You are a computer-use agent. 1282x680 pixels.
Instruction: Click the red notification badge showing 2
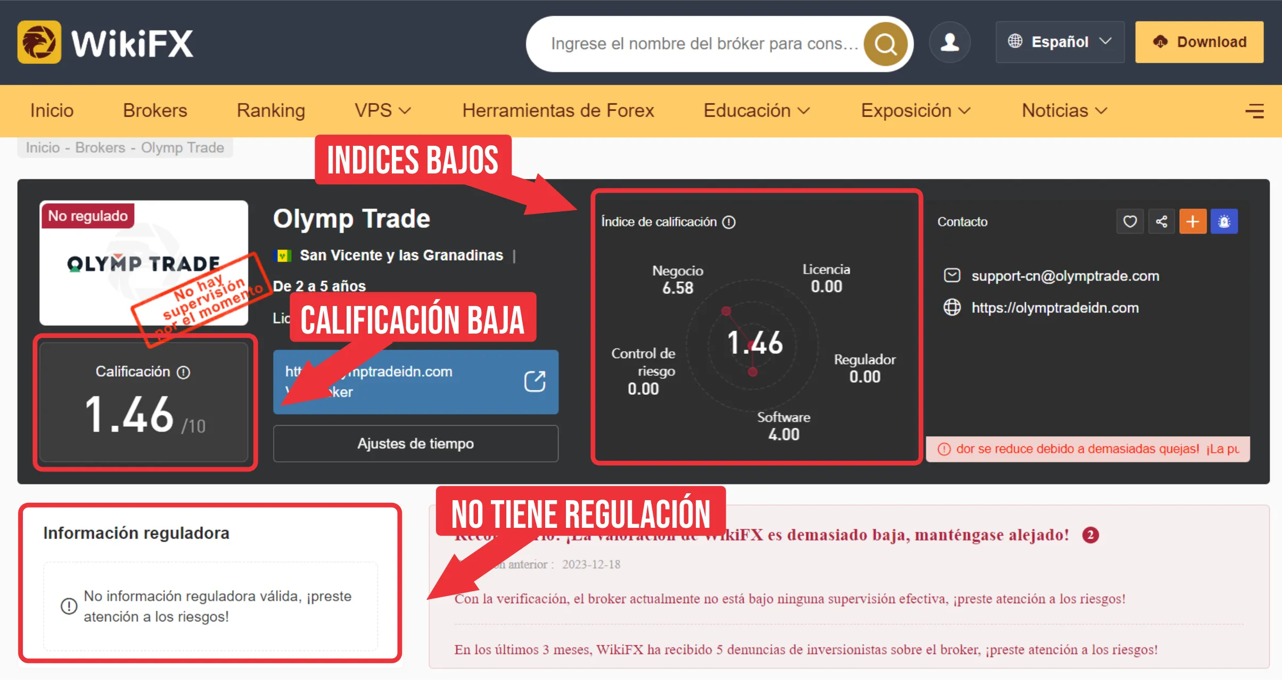pos(1090,535)
